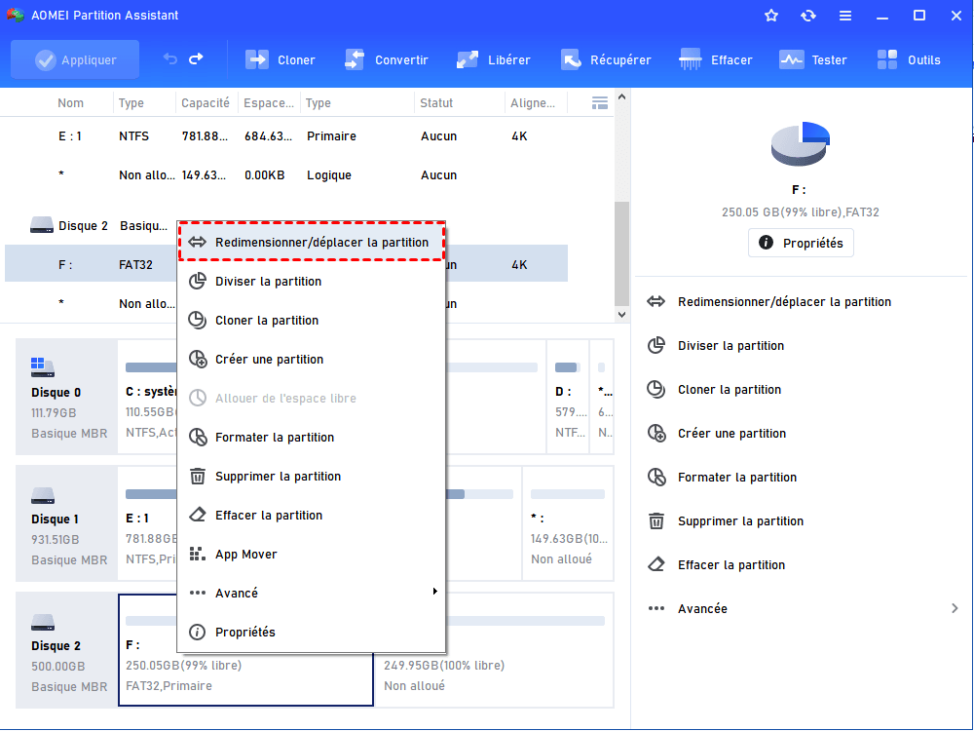This screenshot has height=731, width=974.
Task: Select the 149.63GB unallocated block on Disque 1
Action: click(x=569, y=523)
